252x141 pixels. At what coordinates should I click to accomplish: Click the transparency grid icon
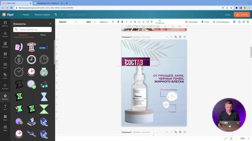pos(234,22)
